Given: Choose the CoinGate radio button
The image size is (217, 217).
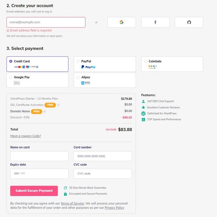Looking at the screenshot, I should (146, 61).
